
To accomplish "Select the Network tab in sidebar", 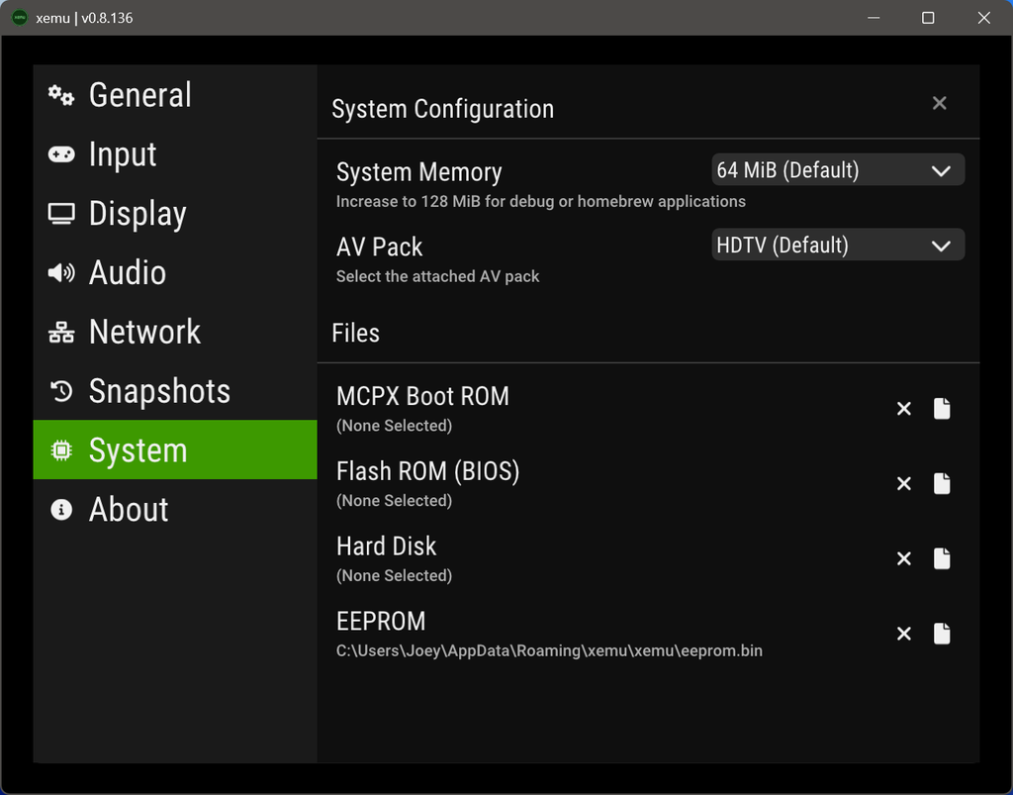I will (x=175, y=332).
